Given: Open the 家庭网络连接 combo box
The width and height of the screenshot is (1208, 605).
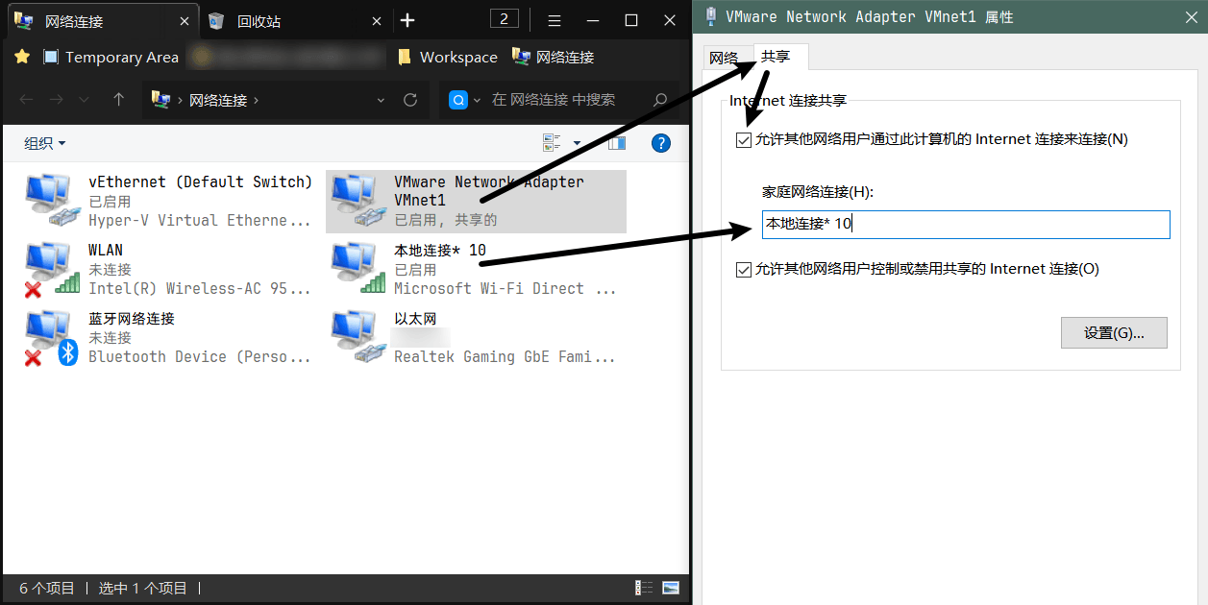Looking at the screenshot, I should (966, 225).
